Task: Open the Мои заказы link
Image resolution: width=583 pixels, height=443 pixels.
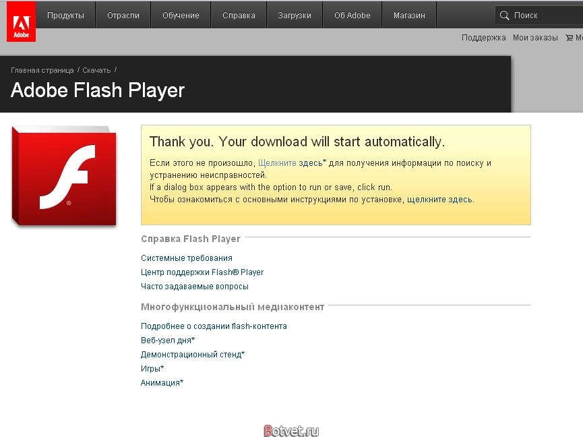Action: [535, 38]
